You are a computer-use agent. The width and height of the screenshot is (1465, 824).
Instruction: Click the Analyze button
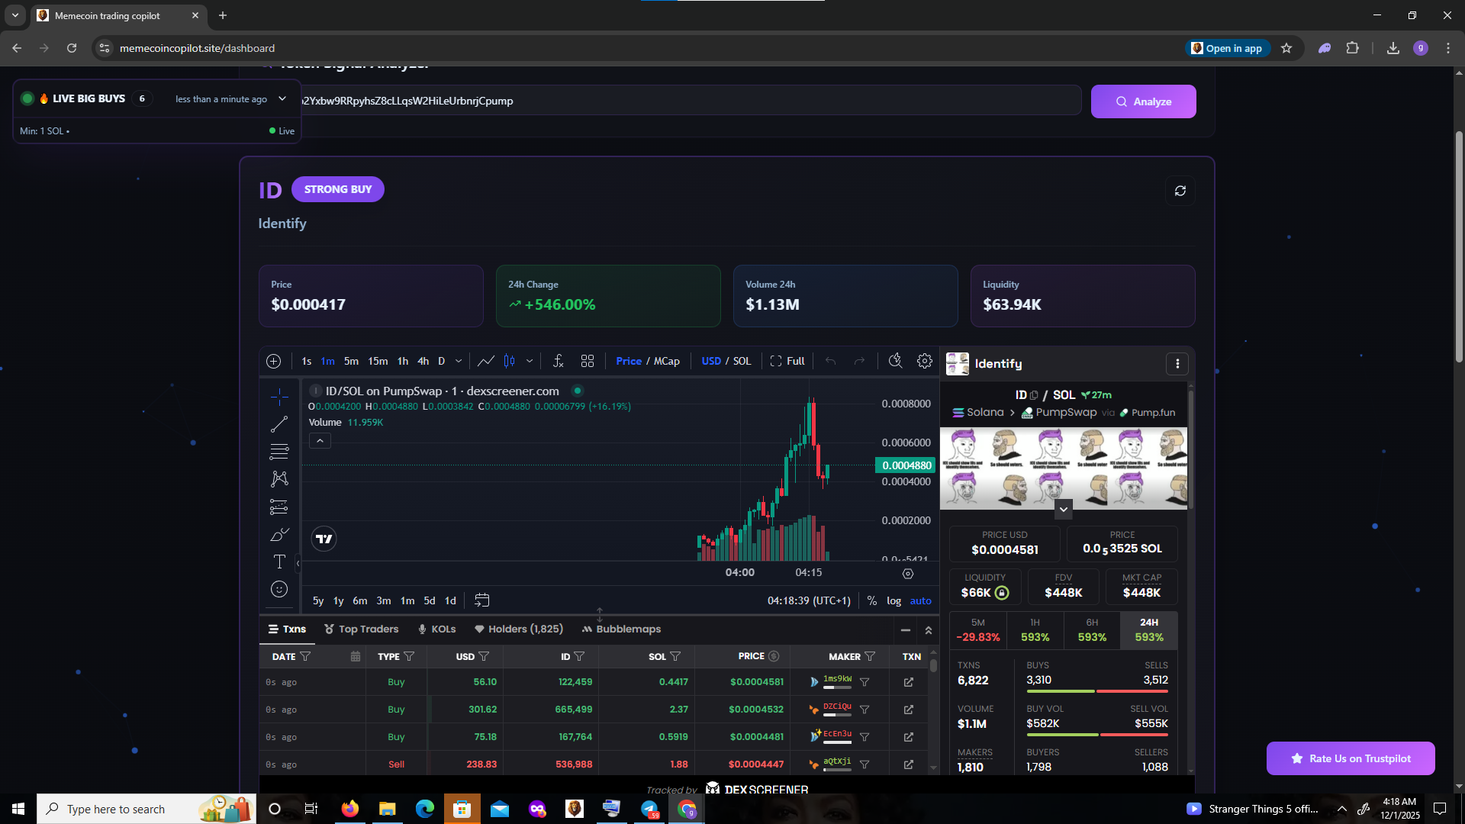1143,101
